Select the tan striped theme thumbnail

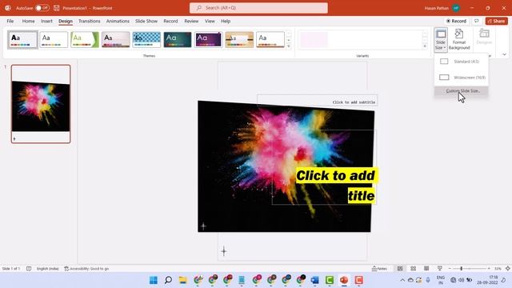point(239,40)
